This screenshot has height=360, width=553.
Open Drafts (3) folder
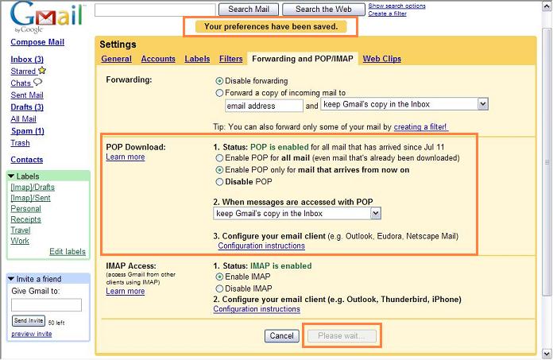pos(27,107)
